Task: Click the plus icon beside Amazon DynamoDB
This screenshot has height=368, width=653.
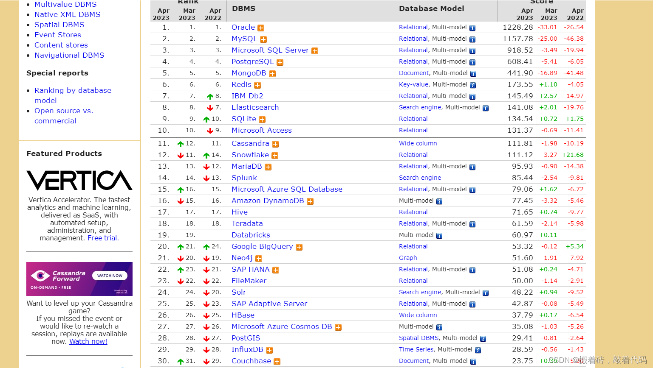Action: 310,201
